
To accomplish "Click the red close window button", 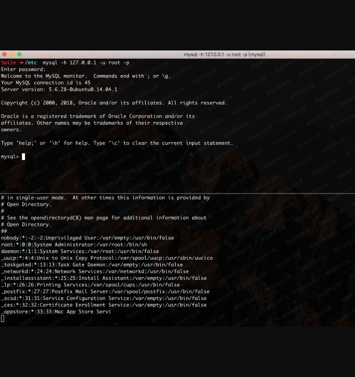I will point(4,54).
